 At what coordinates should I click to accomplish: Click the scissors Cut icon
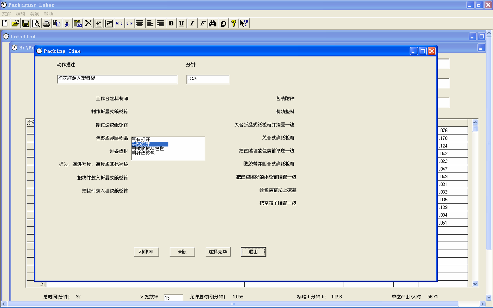(x=67, y=23)
